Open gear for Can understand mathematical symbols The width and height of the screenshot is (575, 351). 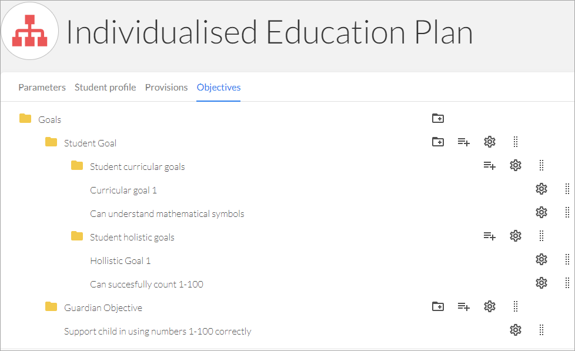pyautogui.click(x=541, y=212)
